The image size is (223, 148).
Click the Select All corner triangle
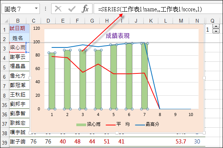click(6, 21)
